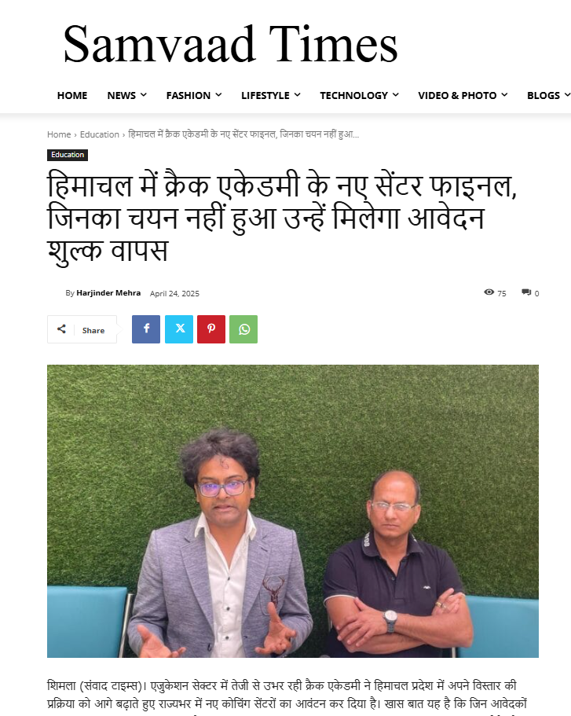Viewport: 571px width, 716px height.
Task: Go to HOME in navigation bar
Action: point(72,95)
